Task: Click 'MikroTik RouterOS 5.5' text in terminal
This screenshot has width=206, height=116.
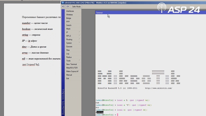Action: [110, 88]
